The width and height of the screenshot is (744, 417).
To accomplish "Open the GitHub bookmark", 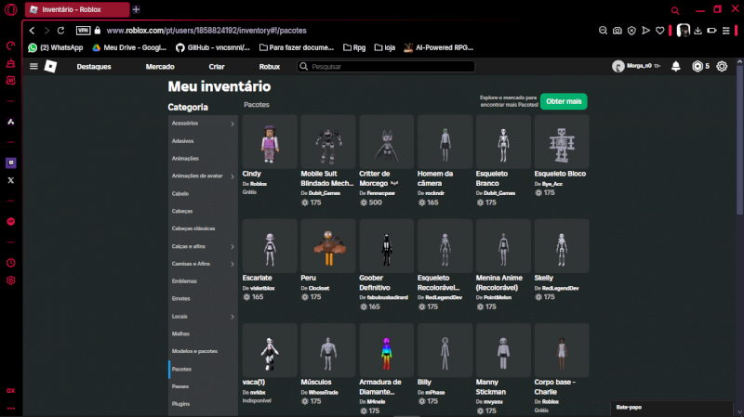I will coord(213,47).
